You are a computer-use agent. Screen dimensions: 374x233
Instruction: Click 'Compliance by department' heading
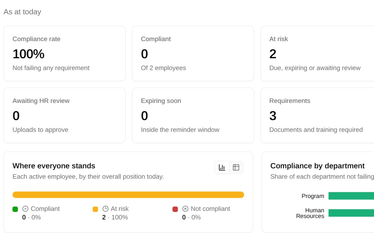coord(317,166)
